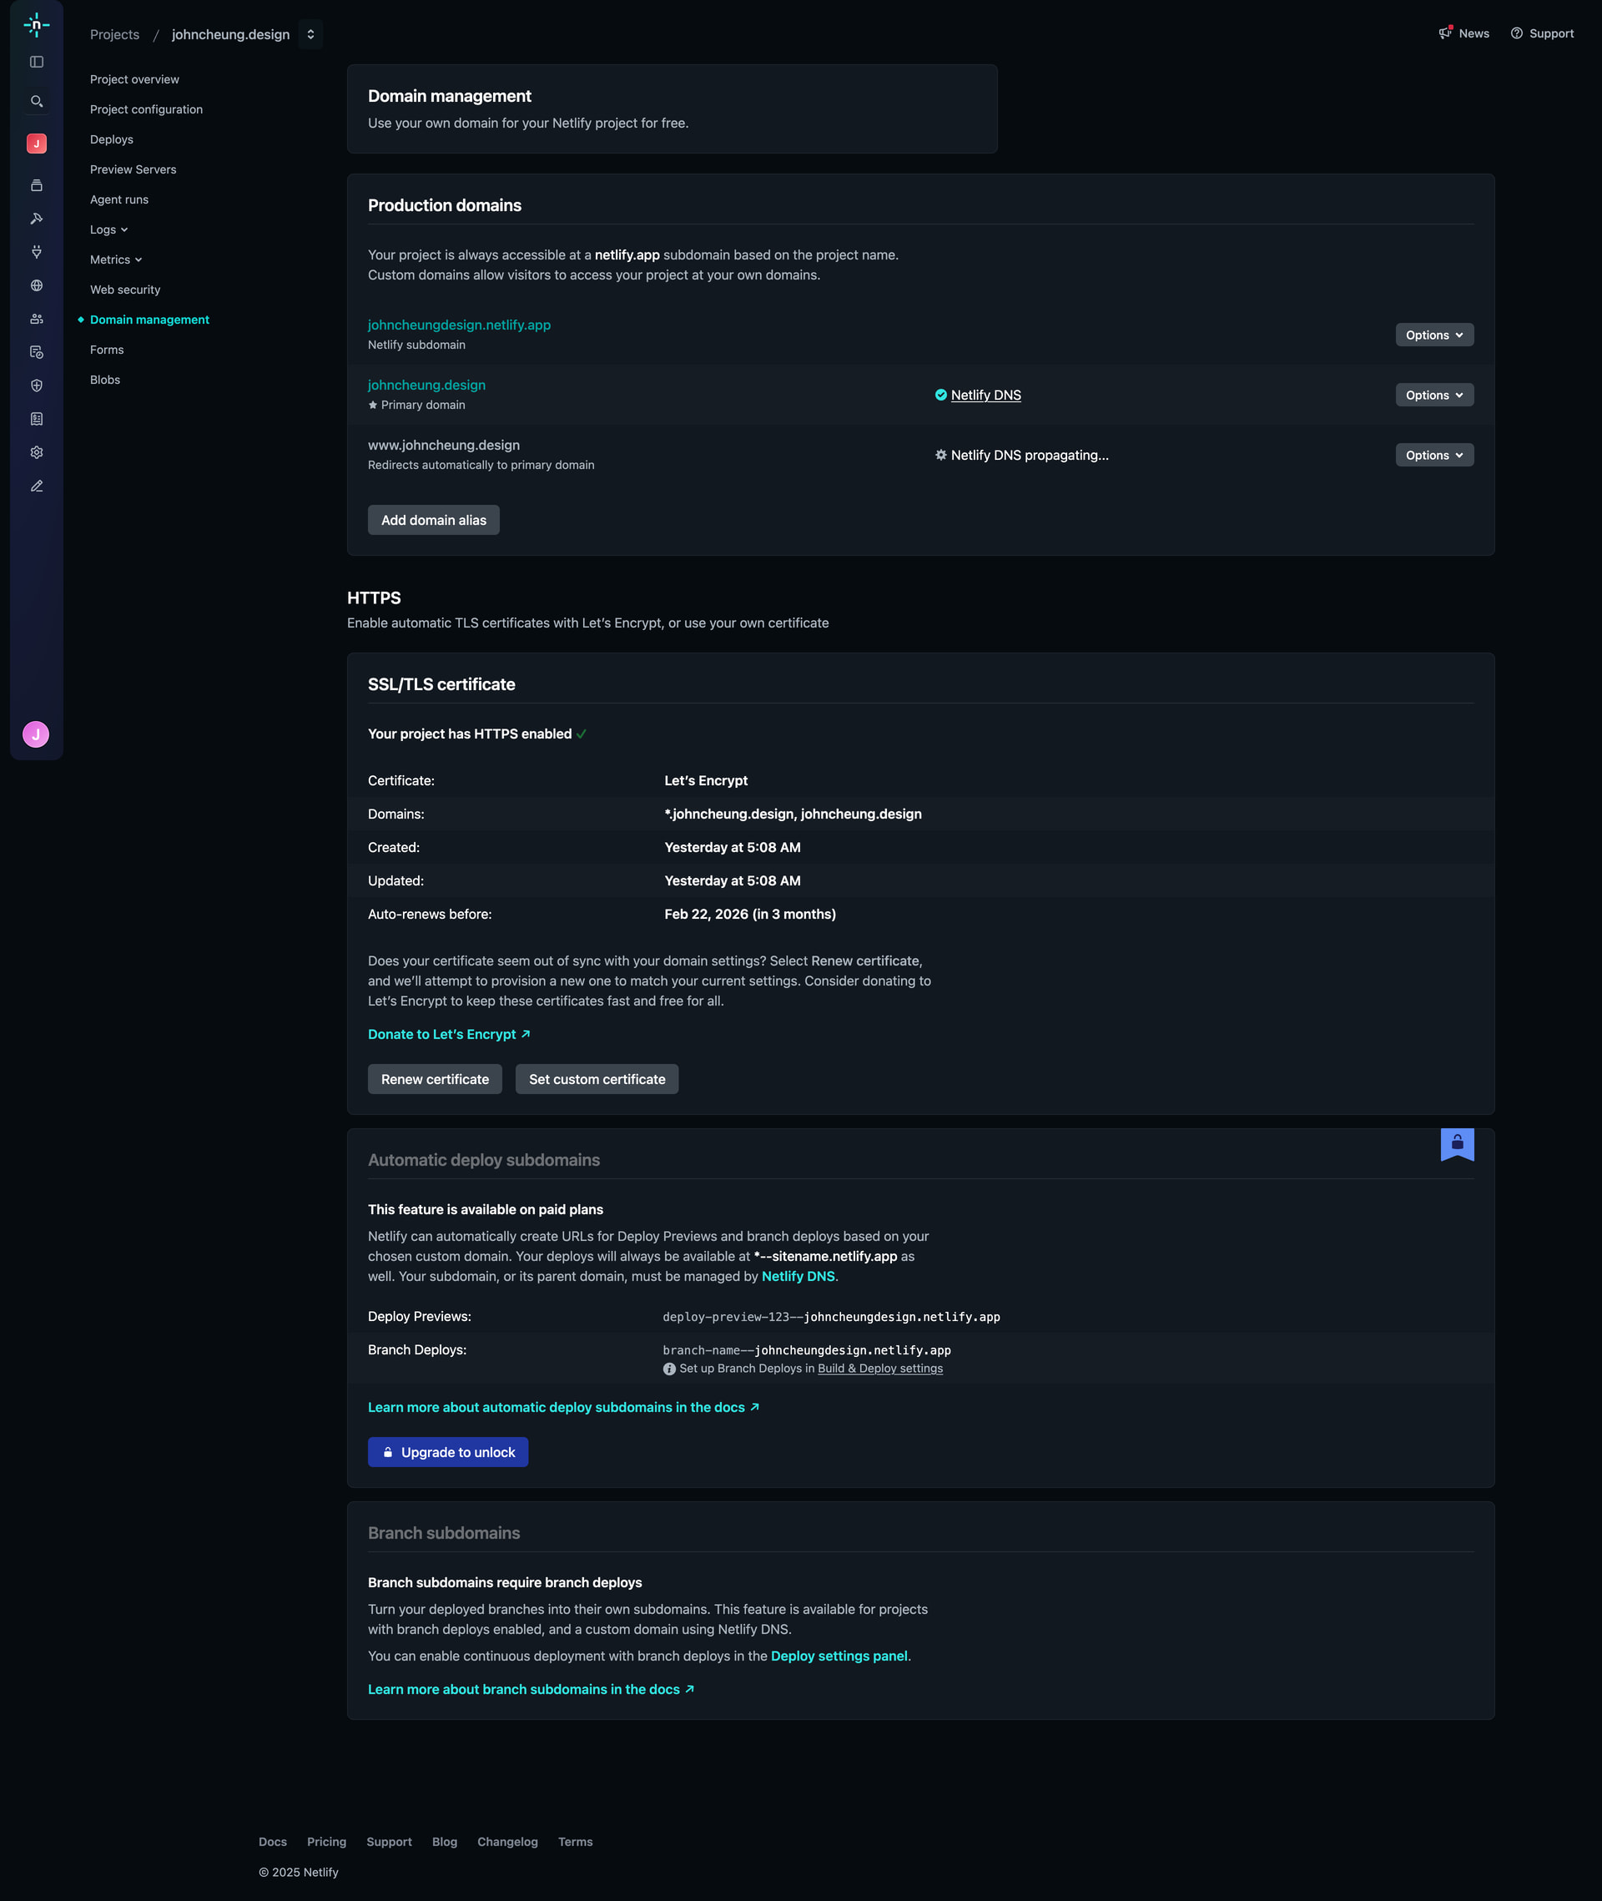Select the red J team avatar
Image resolution: width=1602 pixels, height=1901 pixels.
pos(37,144)
